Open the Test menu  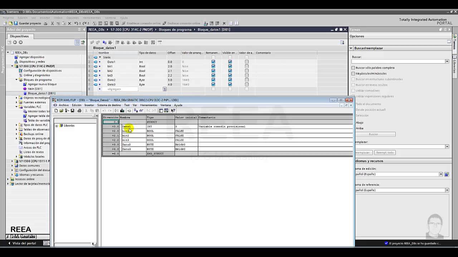tap(127, 105)
